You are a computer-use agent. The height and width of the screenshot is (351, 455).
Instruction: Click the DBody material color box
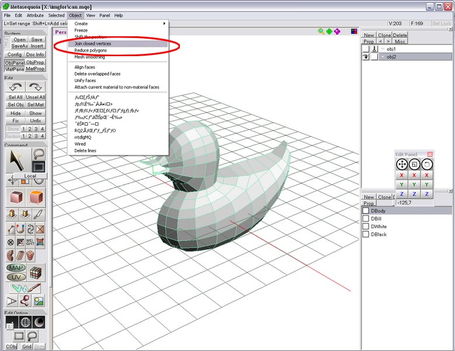click(366, 211)
